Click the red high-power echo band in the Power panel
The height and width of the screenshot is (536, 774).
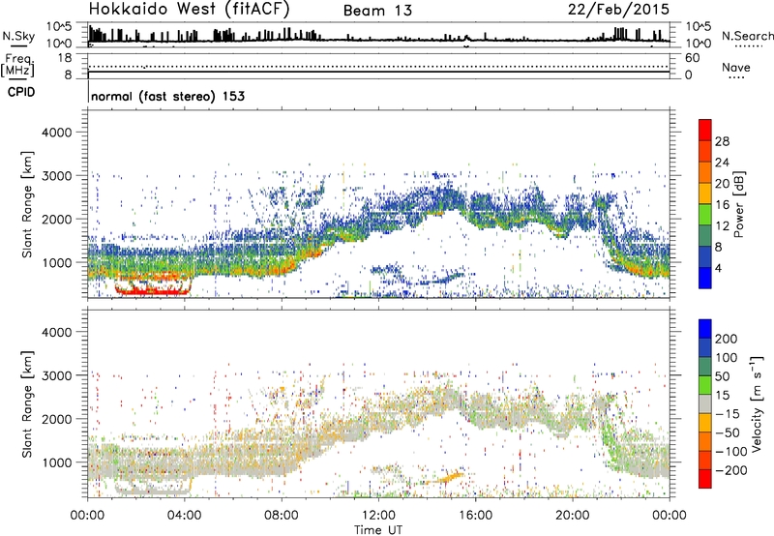click(152, 292)
